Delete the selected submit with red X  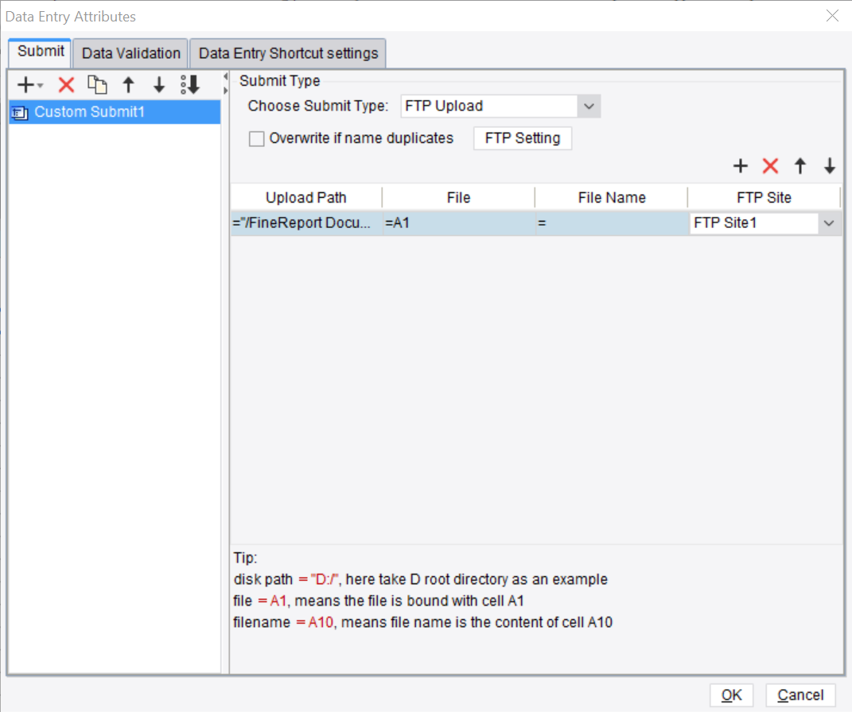tap(66, 85)
